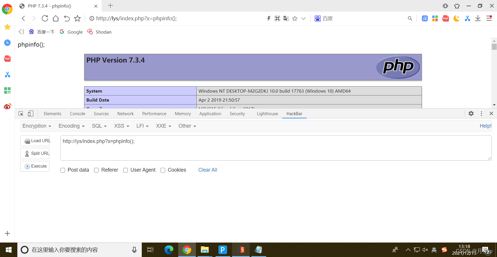The image size is (497, 257).
Task: Open Microsoft Edge from the taskbar
Action: 169,250
